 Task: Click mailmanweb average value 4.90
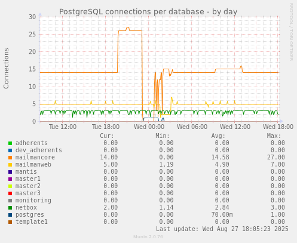[x=222, y=164]
